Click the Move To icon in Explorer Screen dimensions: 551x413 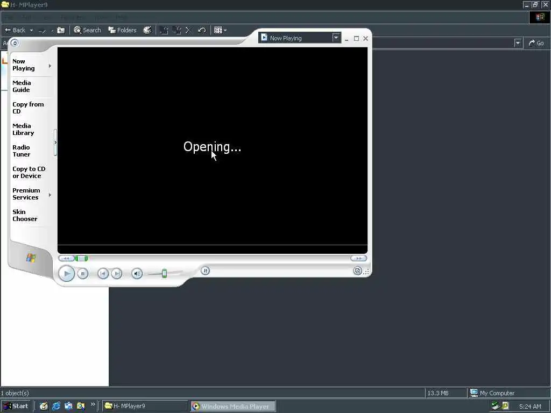(x=164, y=30)
